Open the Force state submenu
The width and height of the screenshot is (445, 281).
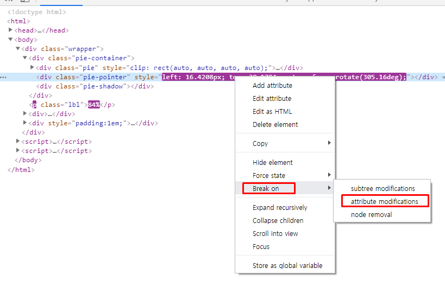click(285, 176)
